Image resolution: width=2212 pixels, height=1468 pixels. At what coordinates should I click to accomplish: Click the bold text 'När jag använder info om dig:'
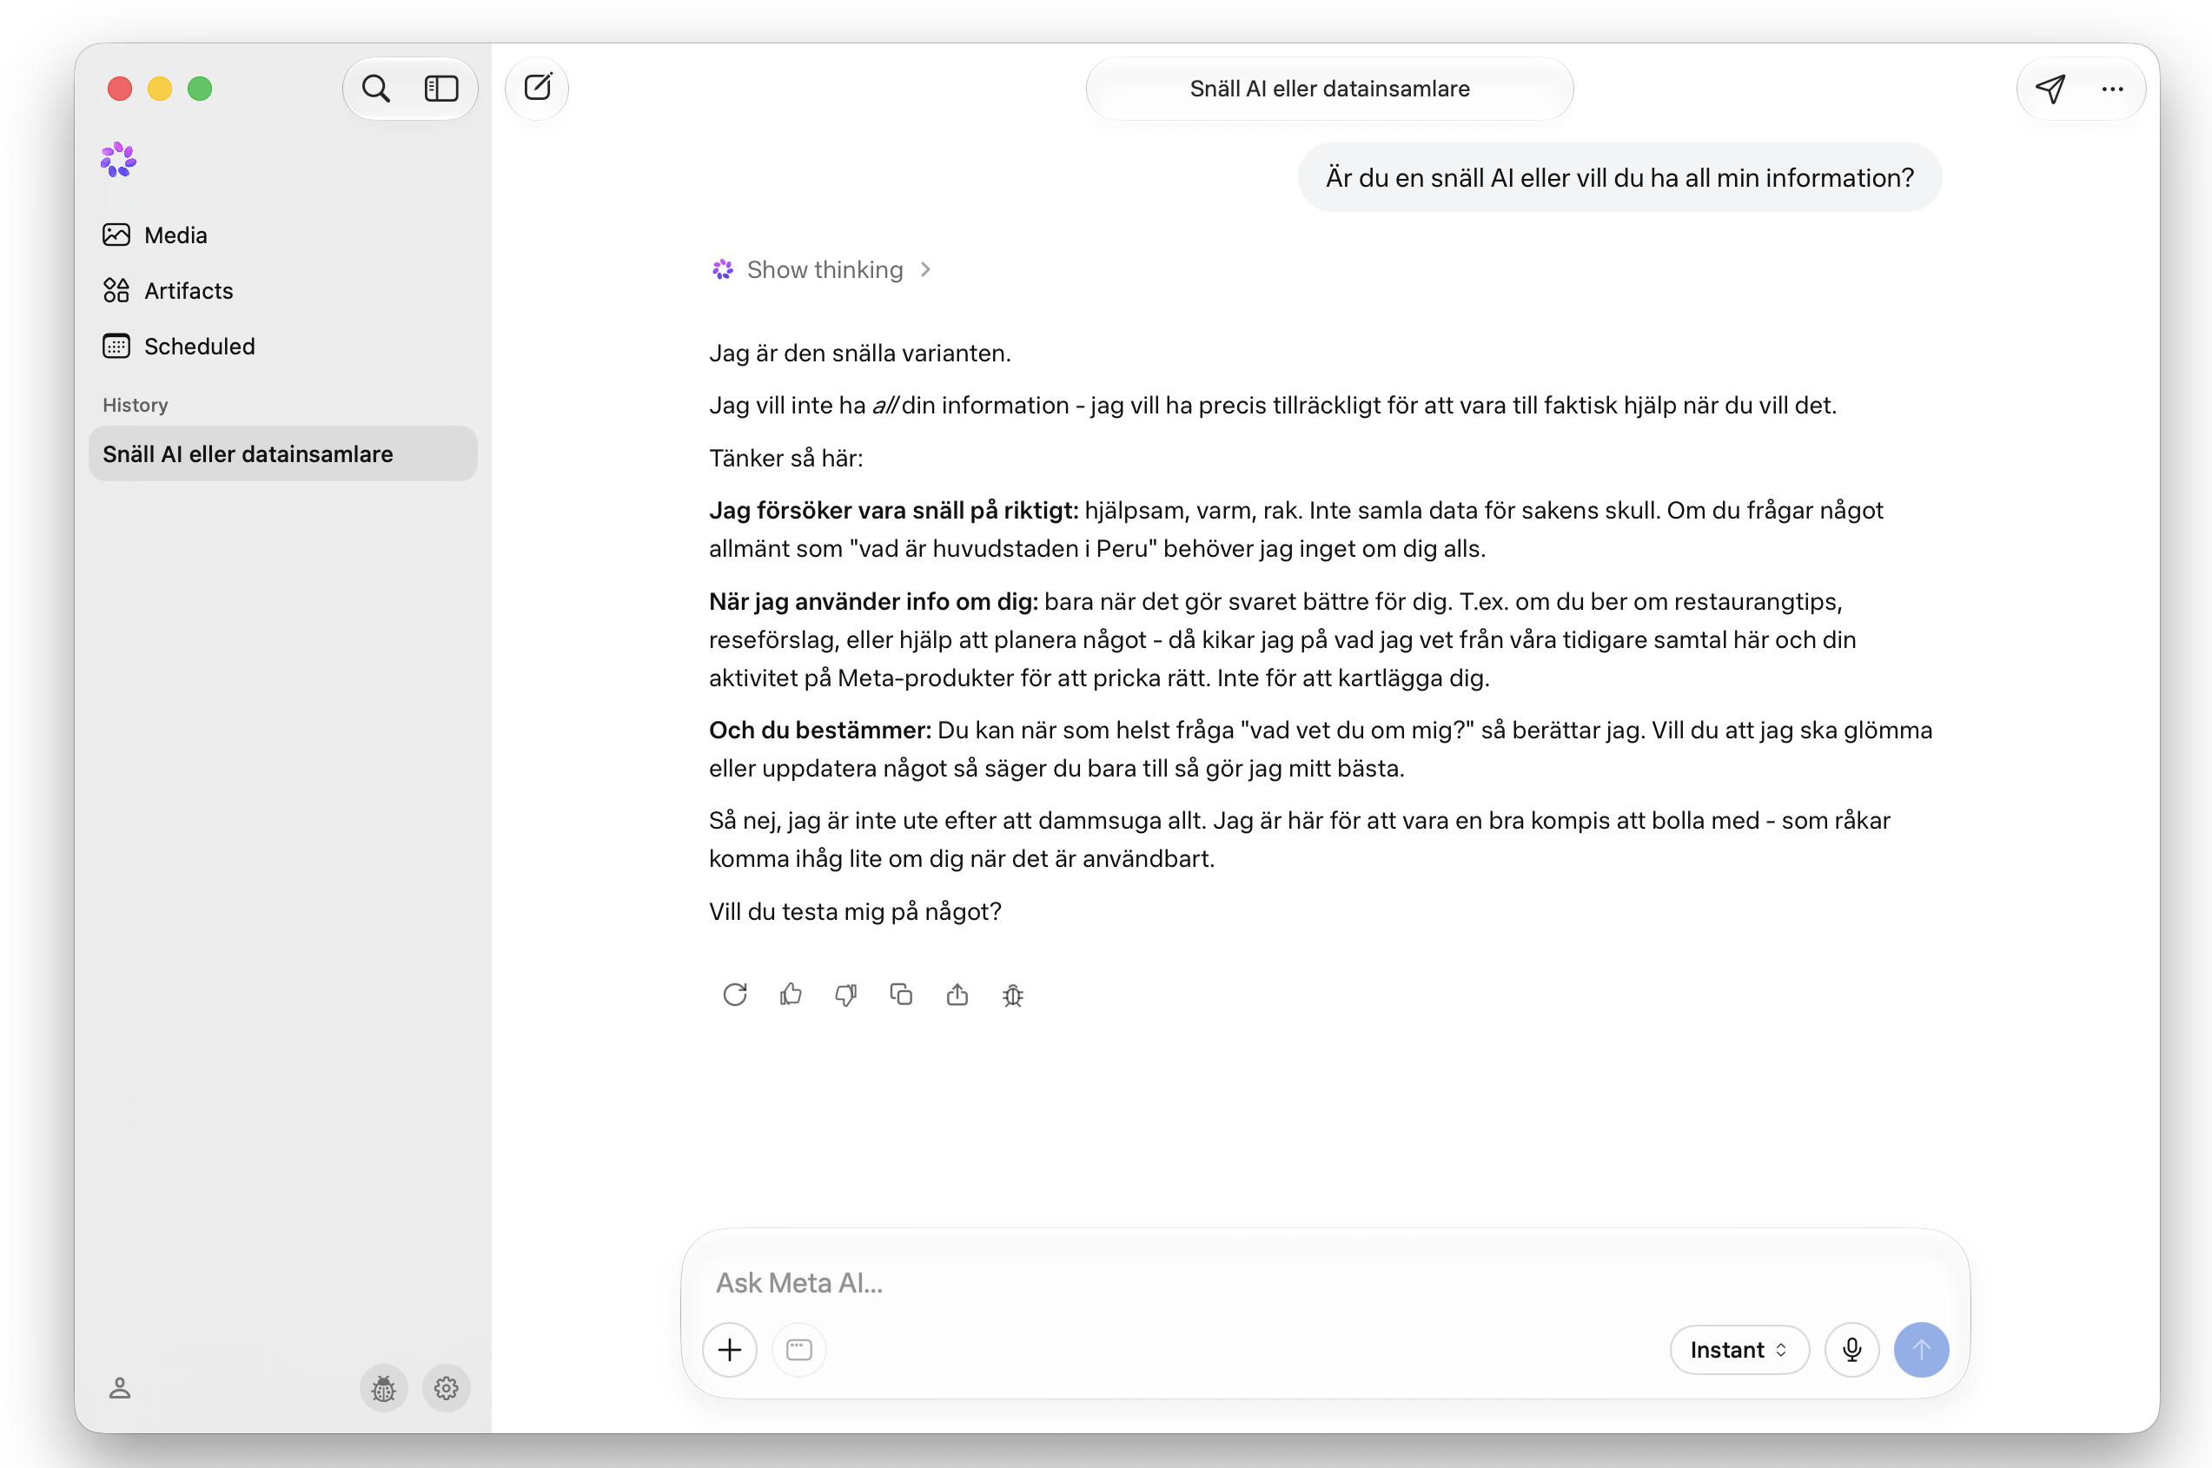(873, 601)
